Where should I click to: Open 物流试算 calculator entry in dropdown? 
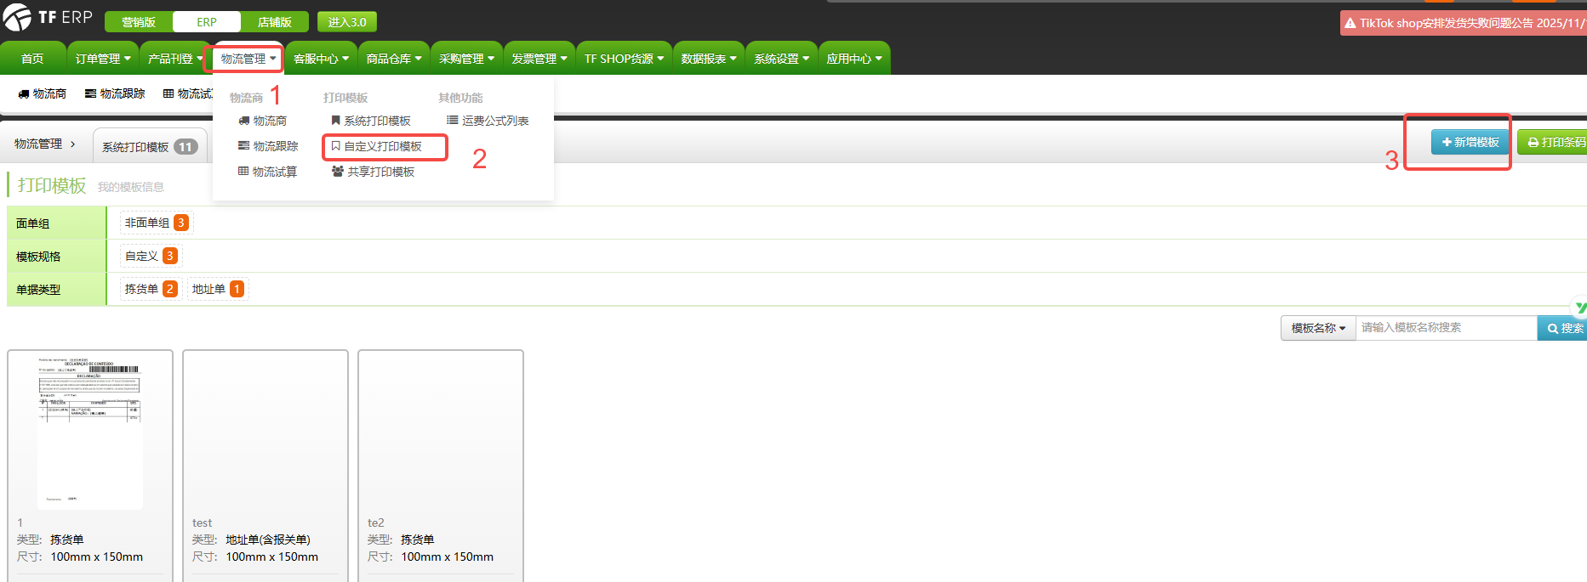[267, 172]
